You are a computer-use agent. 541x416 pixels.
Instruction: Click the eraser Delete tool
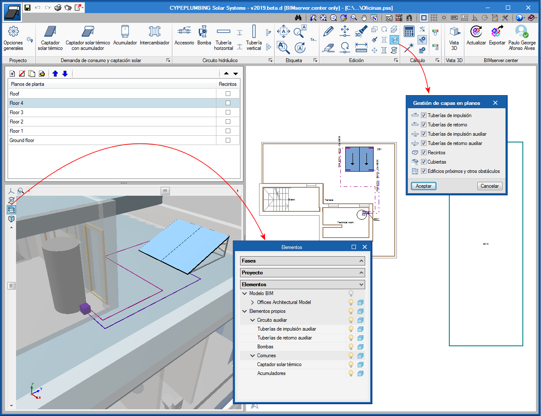pos(328,48)
